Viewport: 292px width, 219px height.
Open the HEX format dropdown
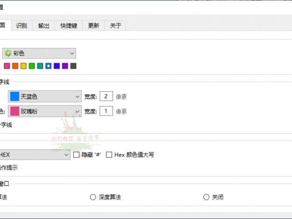tap(35, 155)
